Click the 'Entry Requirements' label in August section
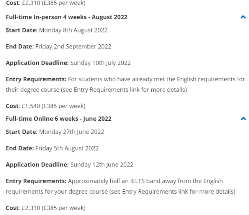Viewport: 249px width, 215px height. click(x=36, y=79)
